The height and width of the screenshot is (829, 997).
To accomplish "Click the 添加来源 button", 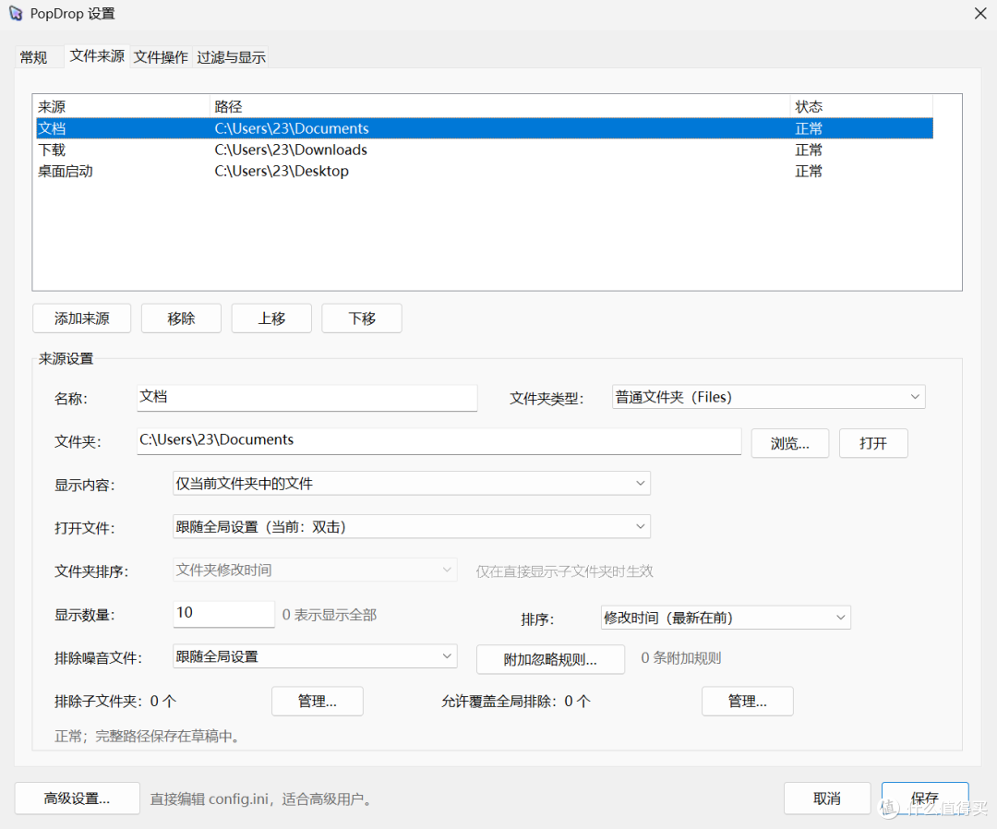I will pos(81,318).
